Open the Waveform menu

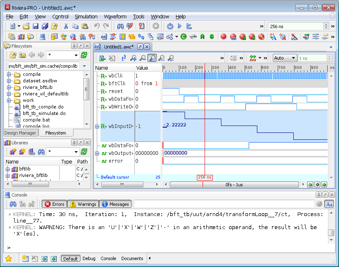tap(115, 17)
